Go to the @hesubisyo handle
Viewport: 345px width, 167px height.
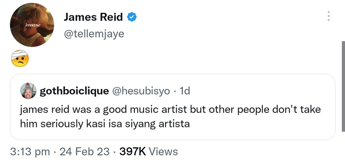[x=141, y=91]
